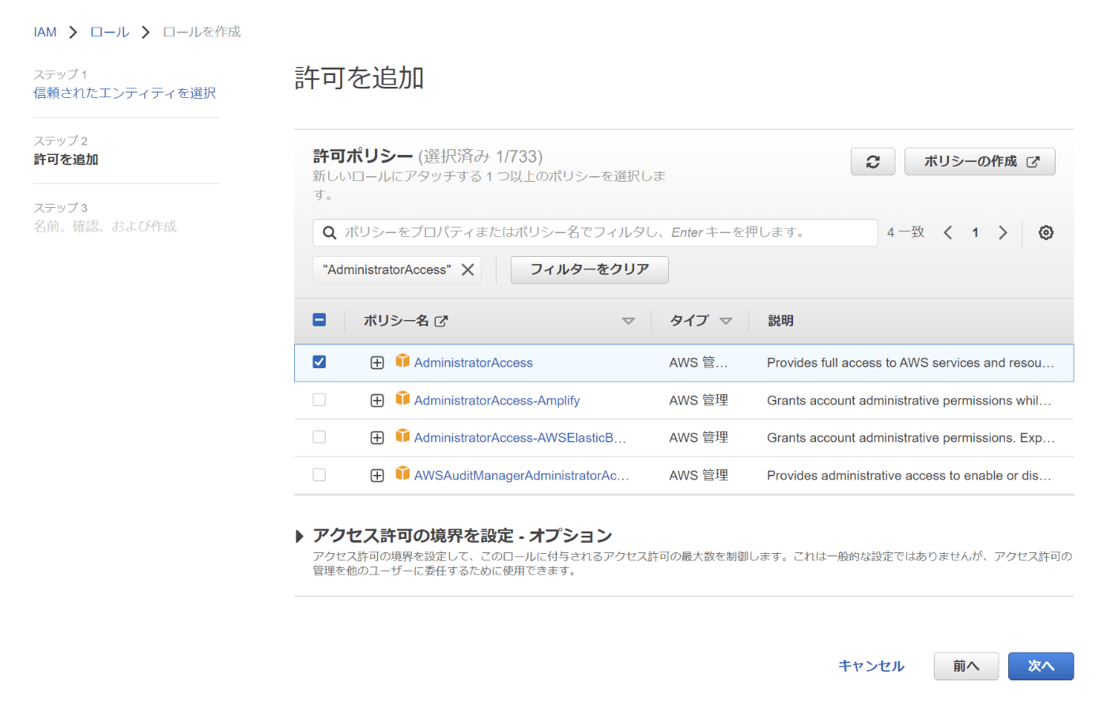Go to previous results page

(948, 232)
